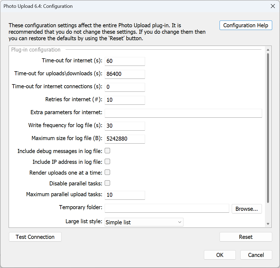Cancel the configuration dialog
The image size is (280, 268).
click(256, 255)
